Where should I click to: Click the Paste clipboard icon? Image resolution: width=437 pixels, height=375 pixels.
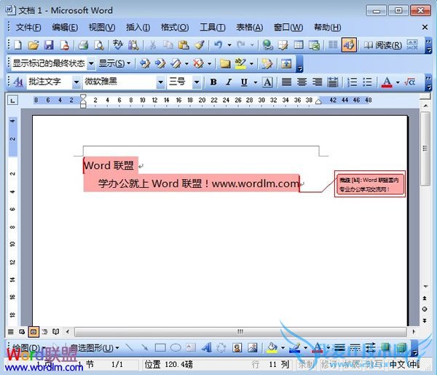184,44
